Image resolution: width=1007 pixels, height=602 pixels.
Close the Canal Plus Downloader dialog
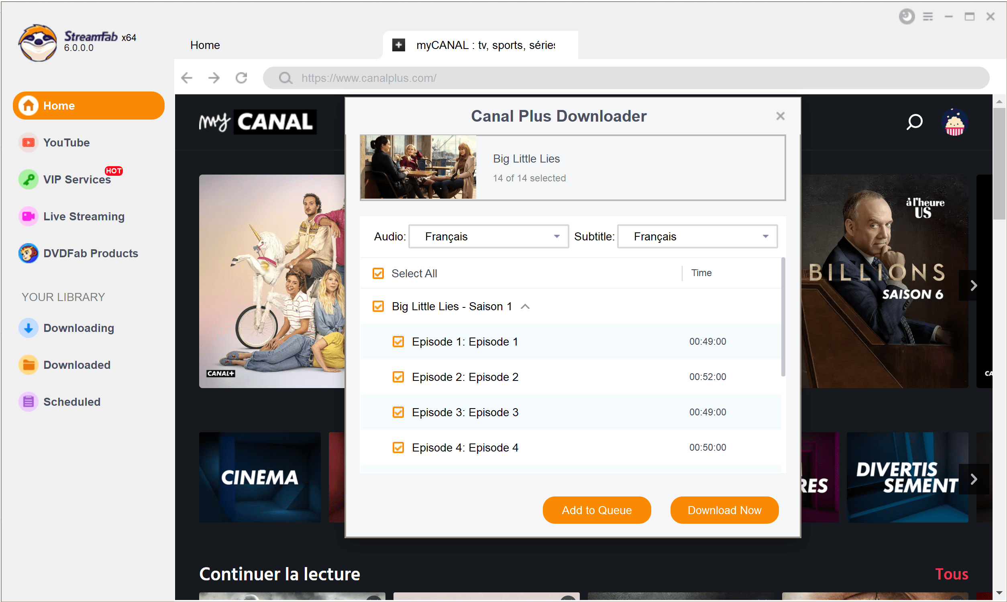coord(780,116)
